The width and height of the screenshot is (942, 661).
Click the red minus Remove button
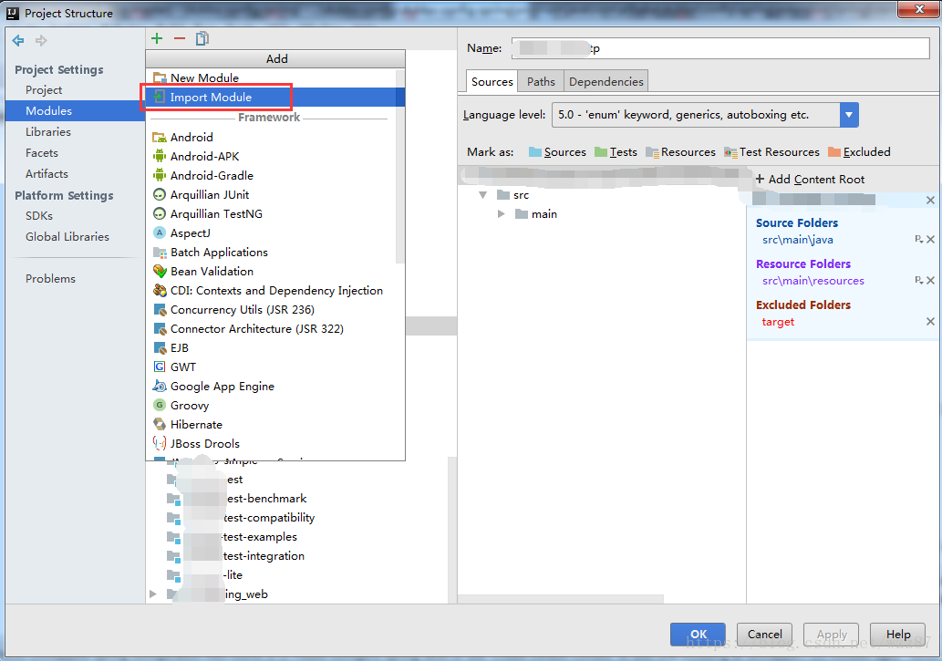[x=180, y=38]
